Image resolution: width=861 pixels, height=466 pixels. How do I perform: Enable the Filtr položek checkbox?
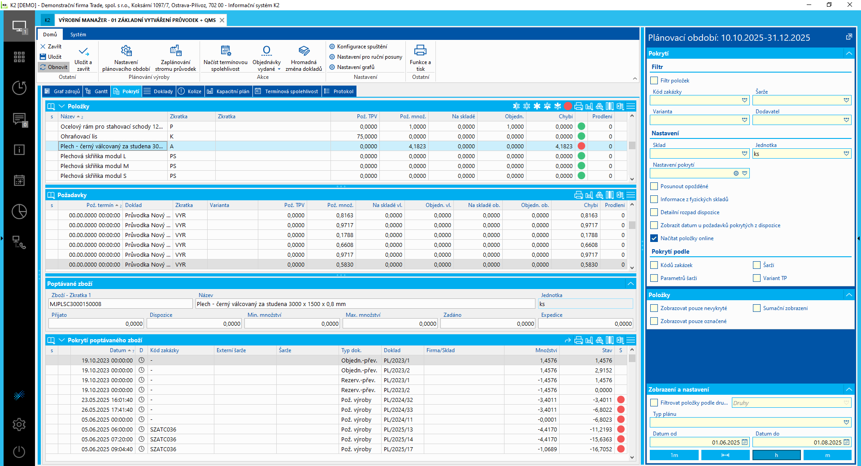point(654,81)
